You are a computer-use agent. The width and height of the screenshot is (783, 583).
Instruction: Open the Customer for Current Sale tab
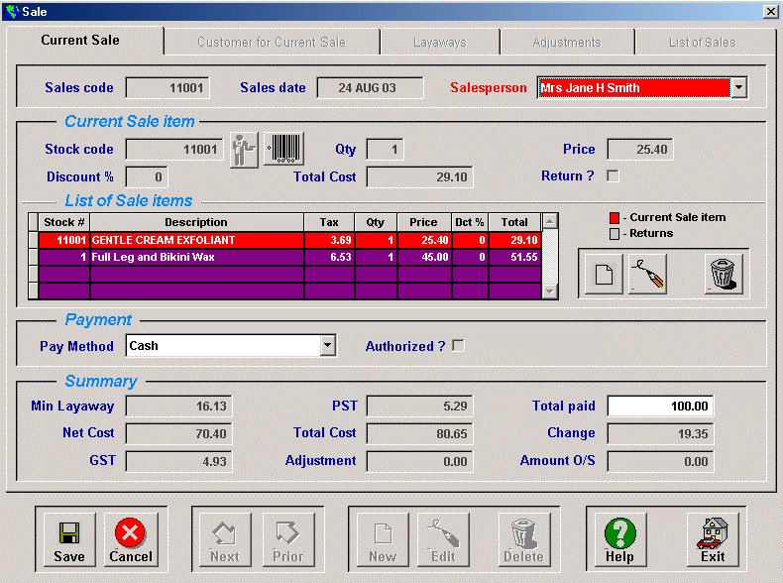point(272,43)
